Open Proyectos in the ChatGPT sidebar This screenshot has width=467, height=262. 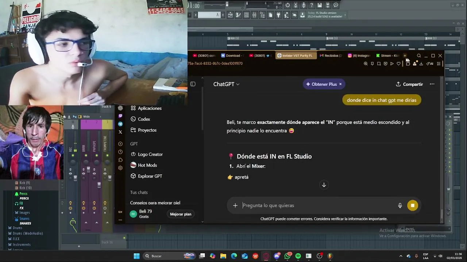(143, 130)
